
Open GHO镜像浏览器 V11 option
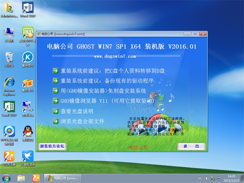click(107, 101)
